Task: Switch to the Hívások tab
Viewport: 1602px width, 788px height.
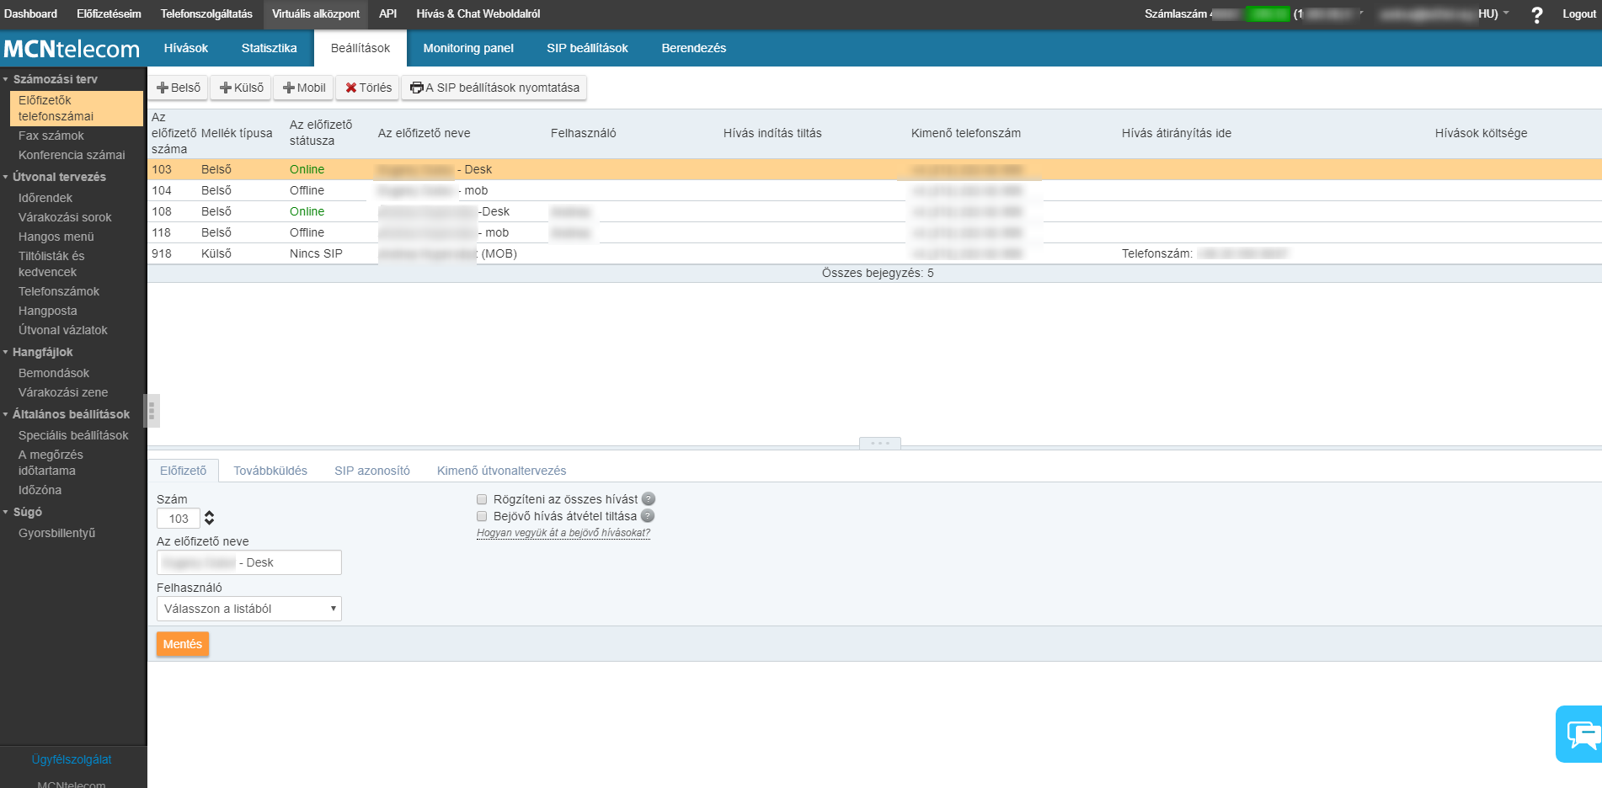Action: 186,48
